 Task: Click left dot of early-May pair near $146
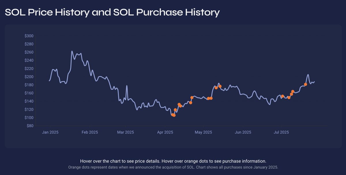pos(208,98)
